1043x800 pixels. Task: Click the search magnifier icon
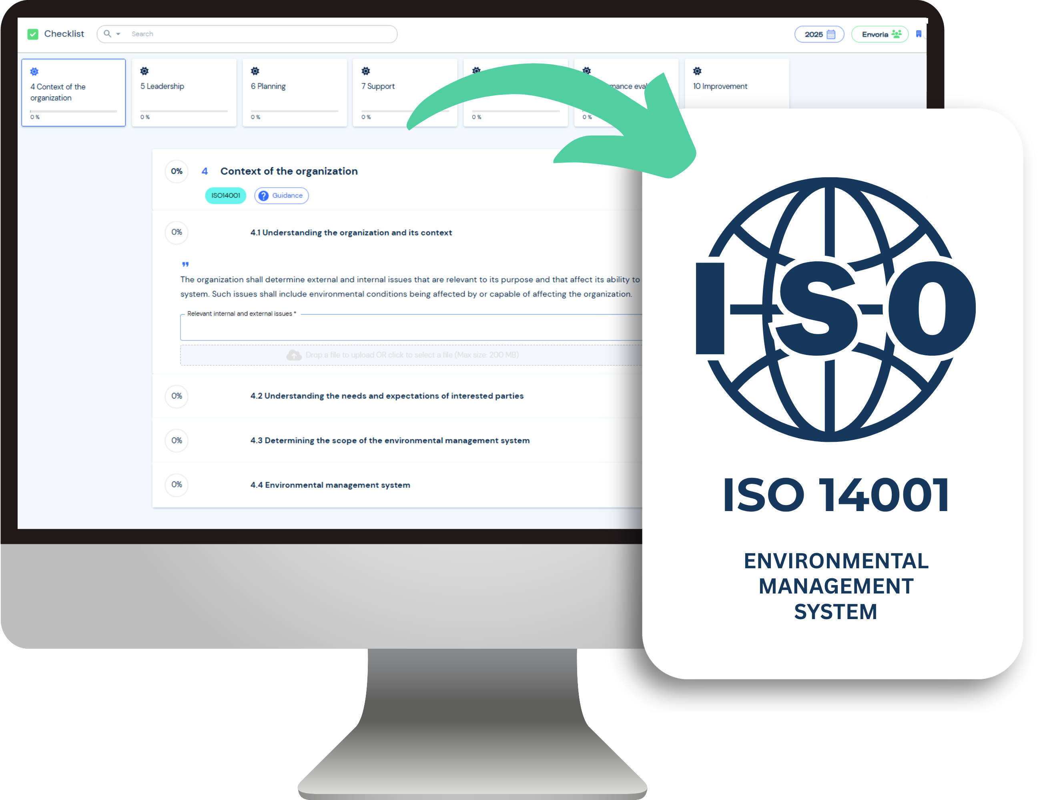(107, 34)
